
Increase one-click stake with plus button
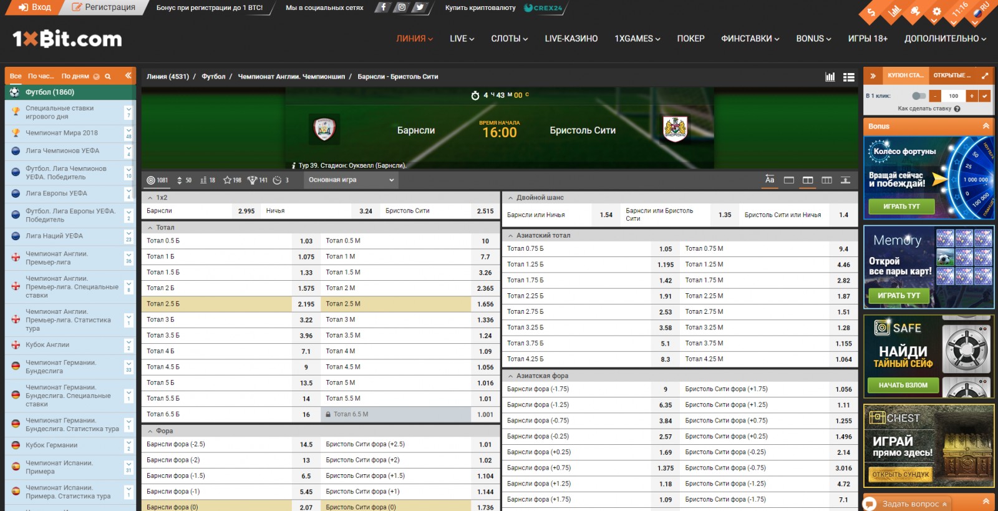(x=972, y=95)
